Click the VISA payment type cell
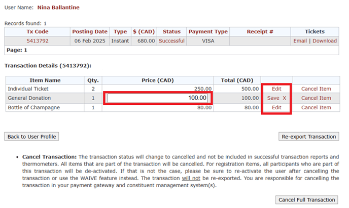349x208 pixels. (x=208, y=41)
